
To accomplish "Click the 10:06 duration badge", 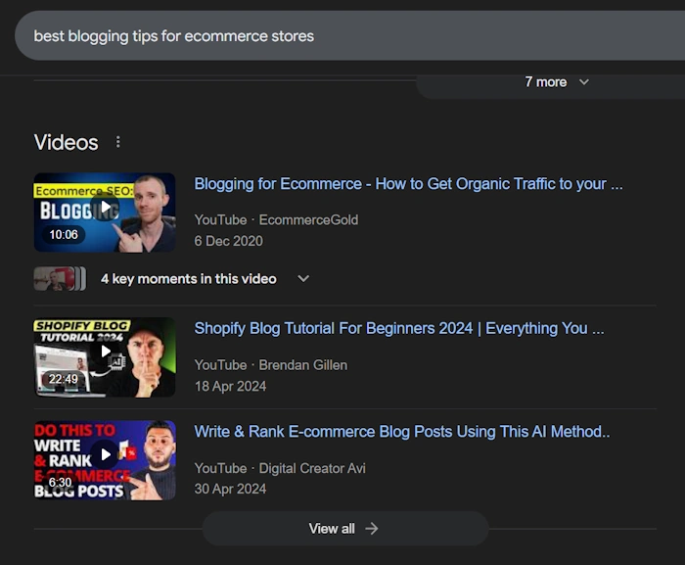I will (64, 235).
